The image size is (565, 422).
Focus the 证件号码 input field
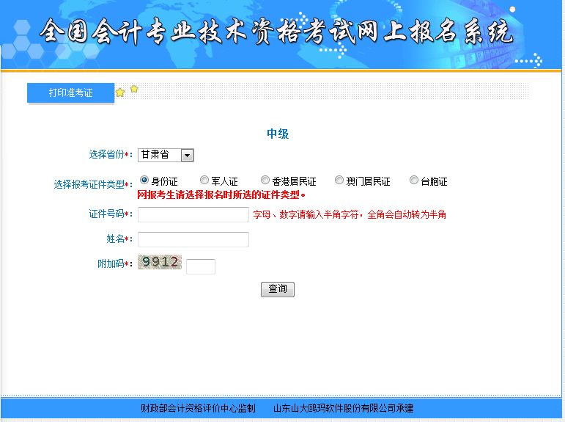tap(193, 214)
